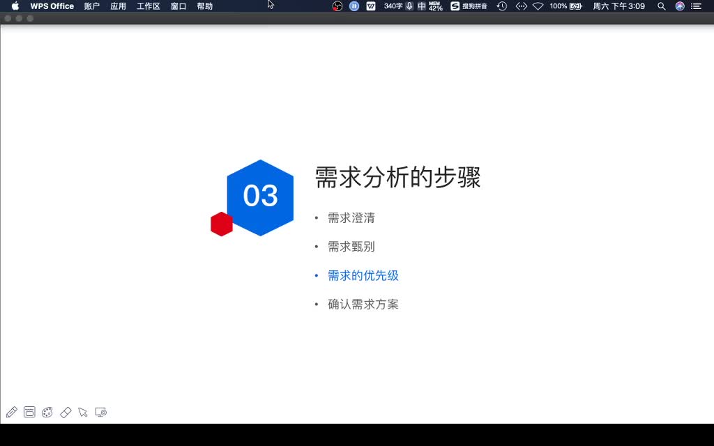The width and height of the screenshot is (714, 446).
Task: Open the line style and shape panel
Action: (x=29, y=413)
